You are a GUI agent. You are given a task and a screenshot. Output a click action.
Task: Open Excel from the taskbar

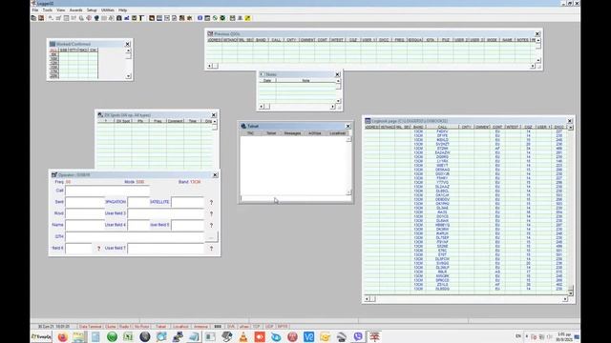point(128,336)
